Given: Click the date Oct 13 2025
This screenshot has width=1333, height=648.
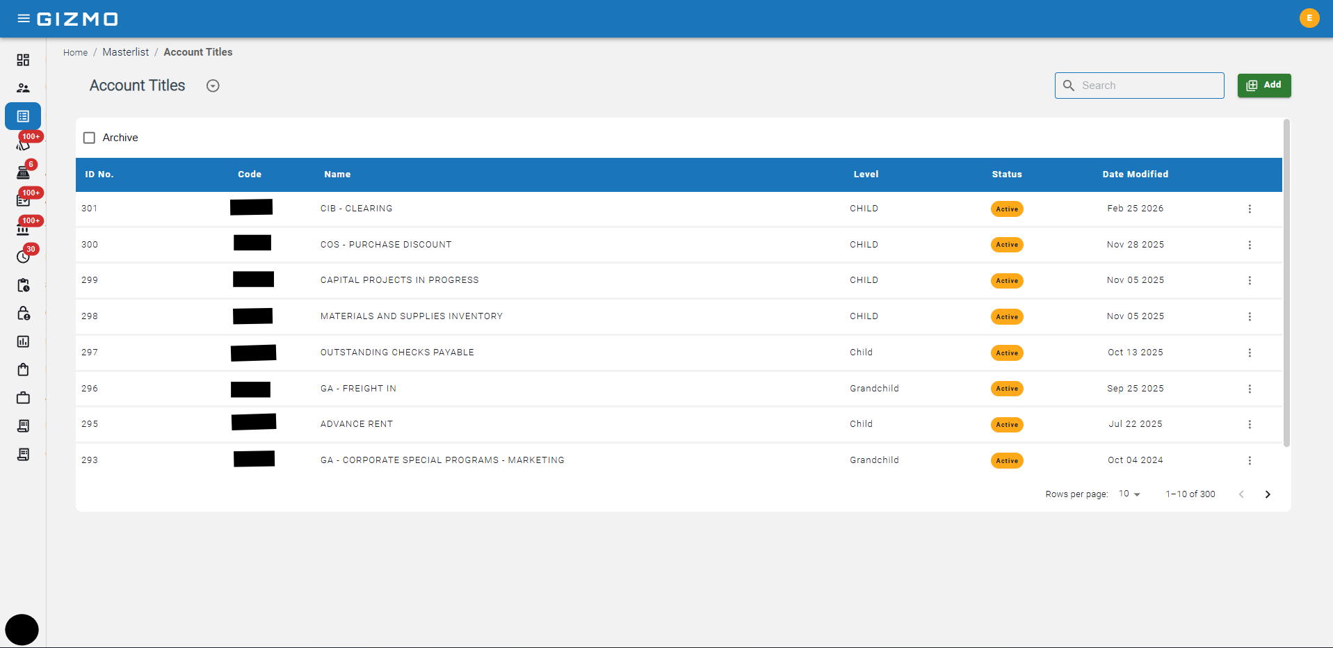Looking at the screenshot, I should pos(1136,353).
